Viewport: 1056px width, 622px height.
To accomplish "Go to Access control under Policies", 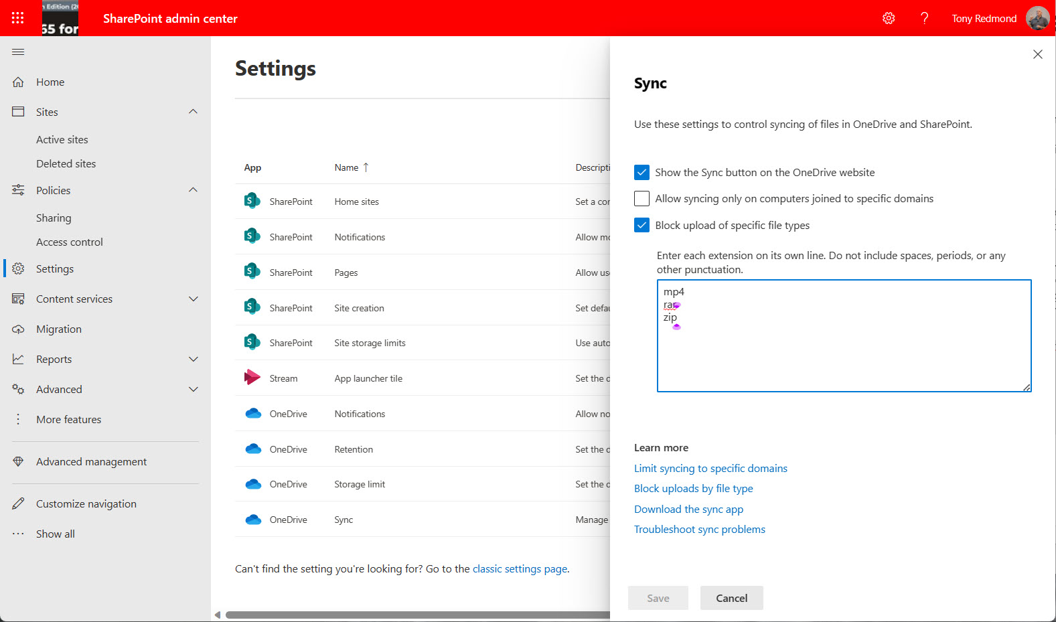I will click(x=70, y=242).
